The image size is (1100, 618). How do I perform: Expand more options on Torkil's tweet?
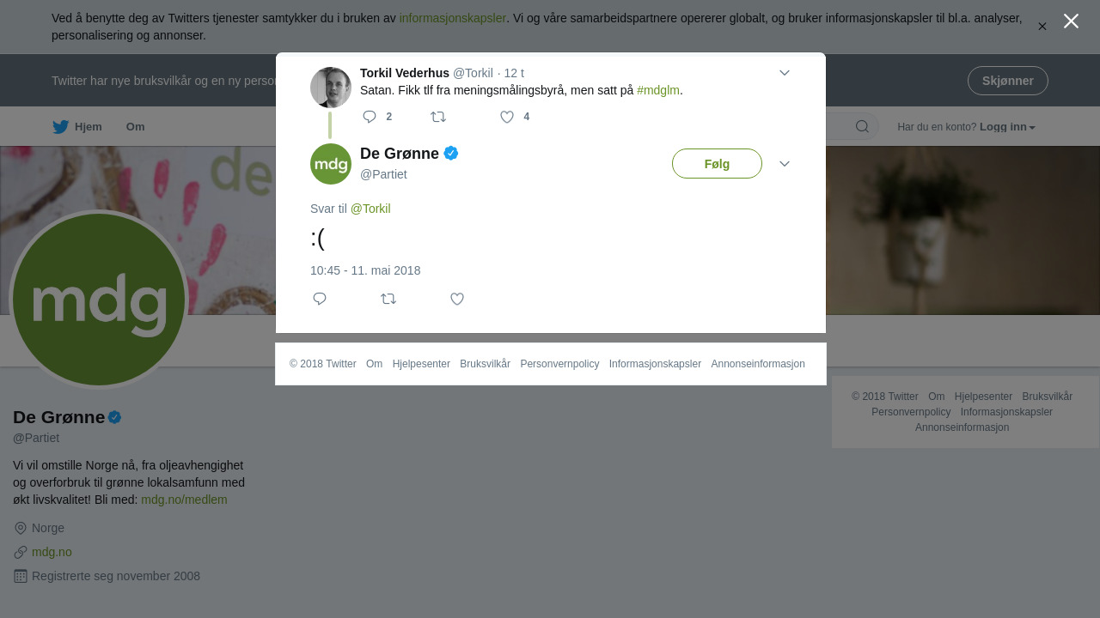785,73
